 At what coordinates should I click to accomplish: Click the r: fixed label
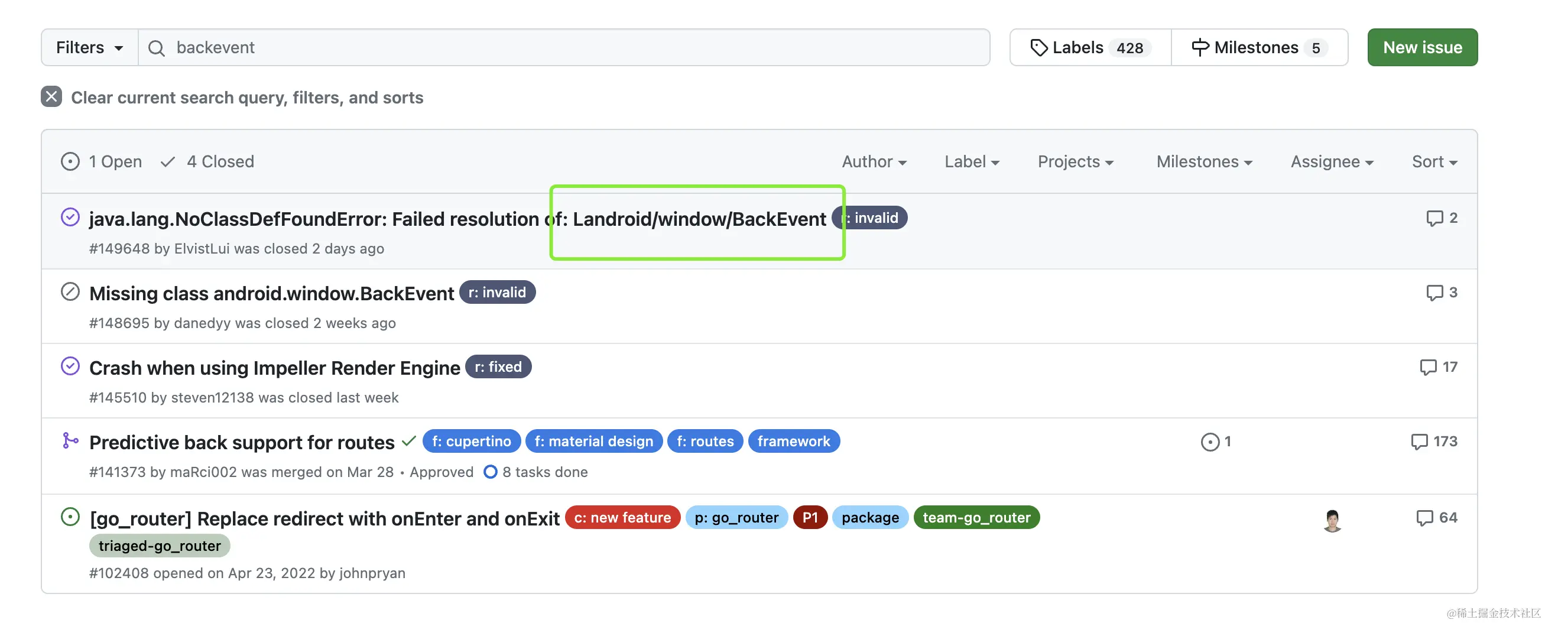coord(498,366)
